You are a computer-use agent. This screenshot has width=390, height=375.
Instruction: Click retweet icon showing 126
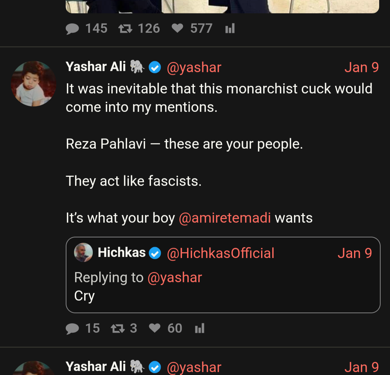point(125,29)
